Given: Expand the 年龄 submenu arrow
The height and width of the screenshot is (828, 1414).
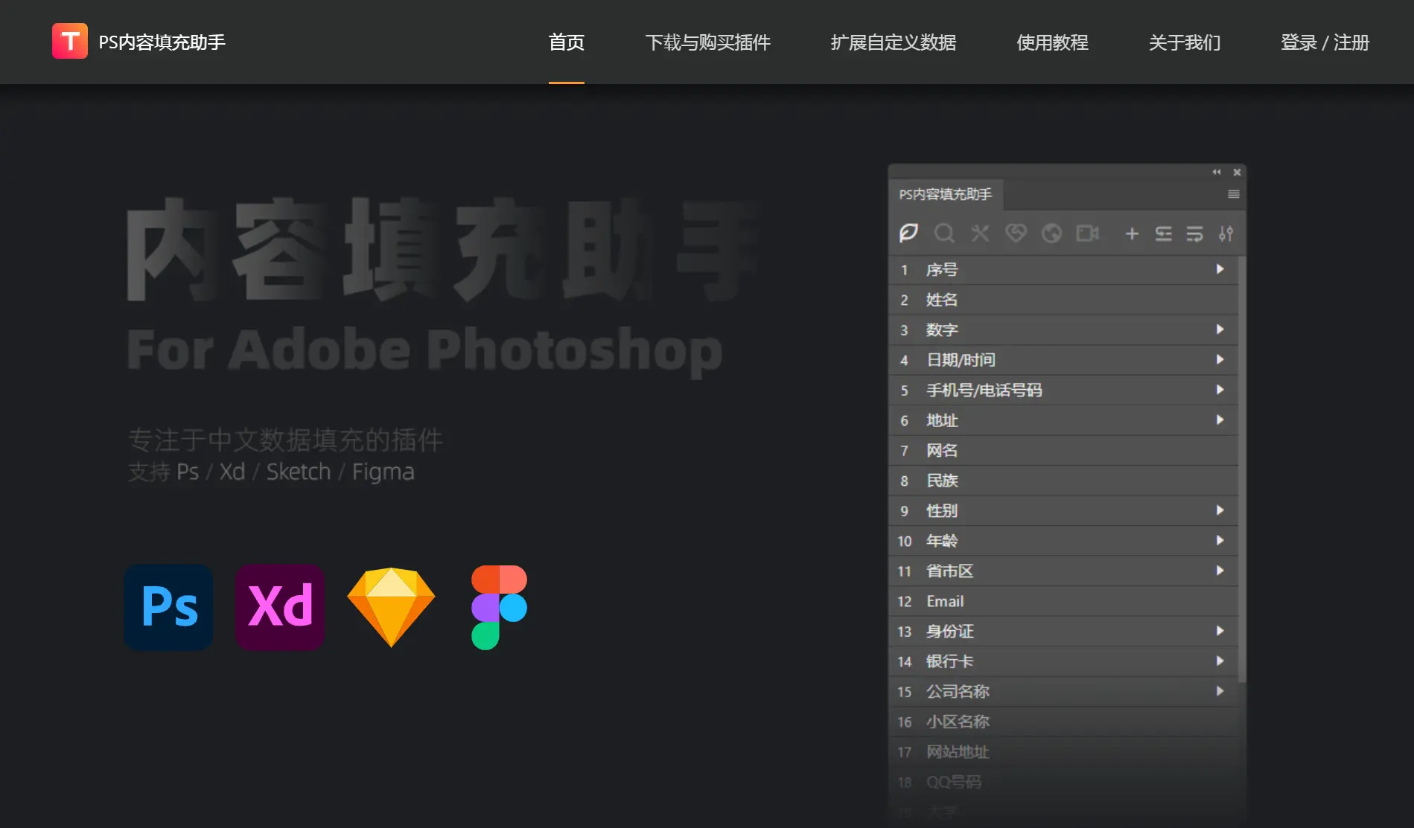Looking at the screenshot, I should coord(1220,540).
